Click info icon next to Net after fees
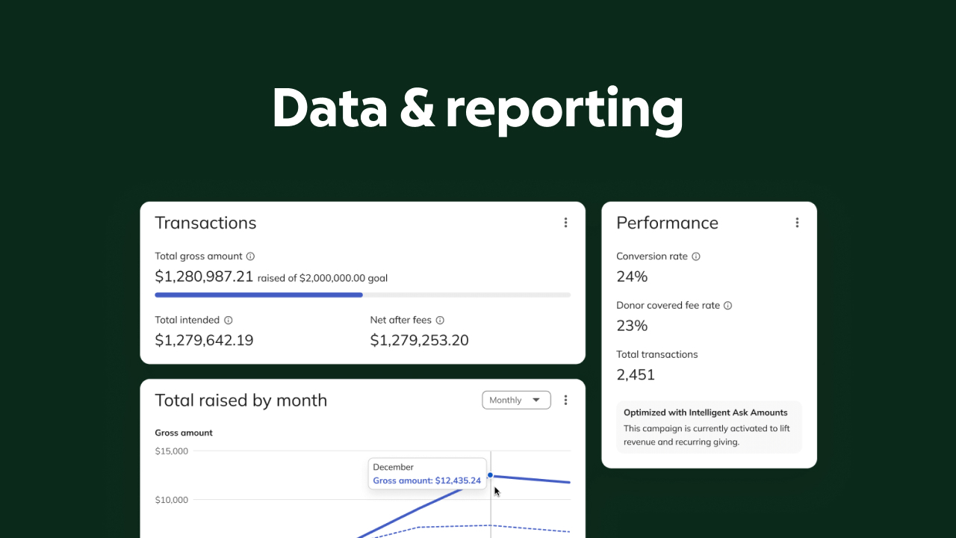This screenshot has height=538, width=956. coord(440,320)
